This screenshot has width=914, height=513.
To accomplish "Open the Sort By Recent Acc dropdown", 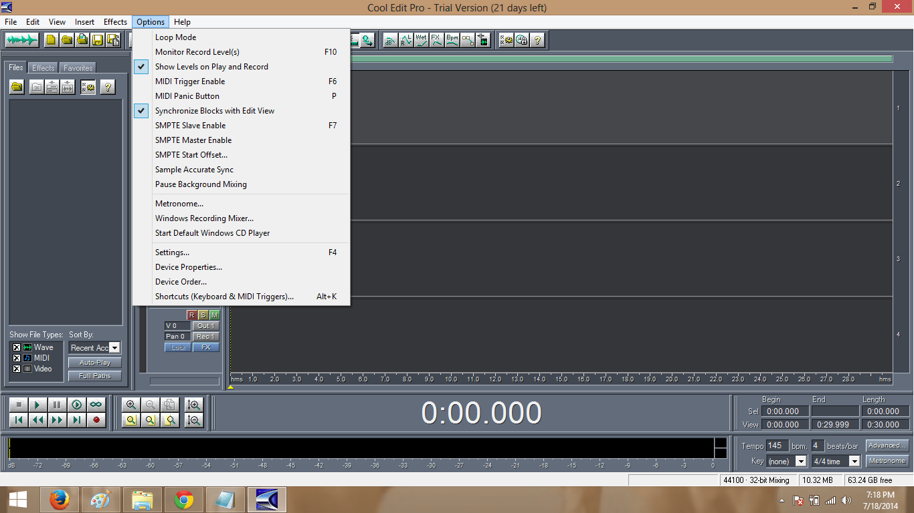I will tap(114, 348).
